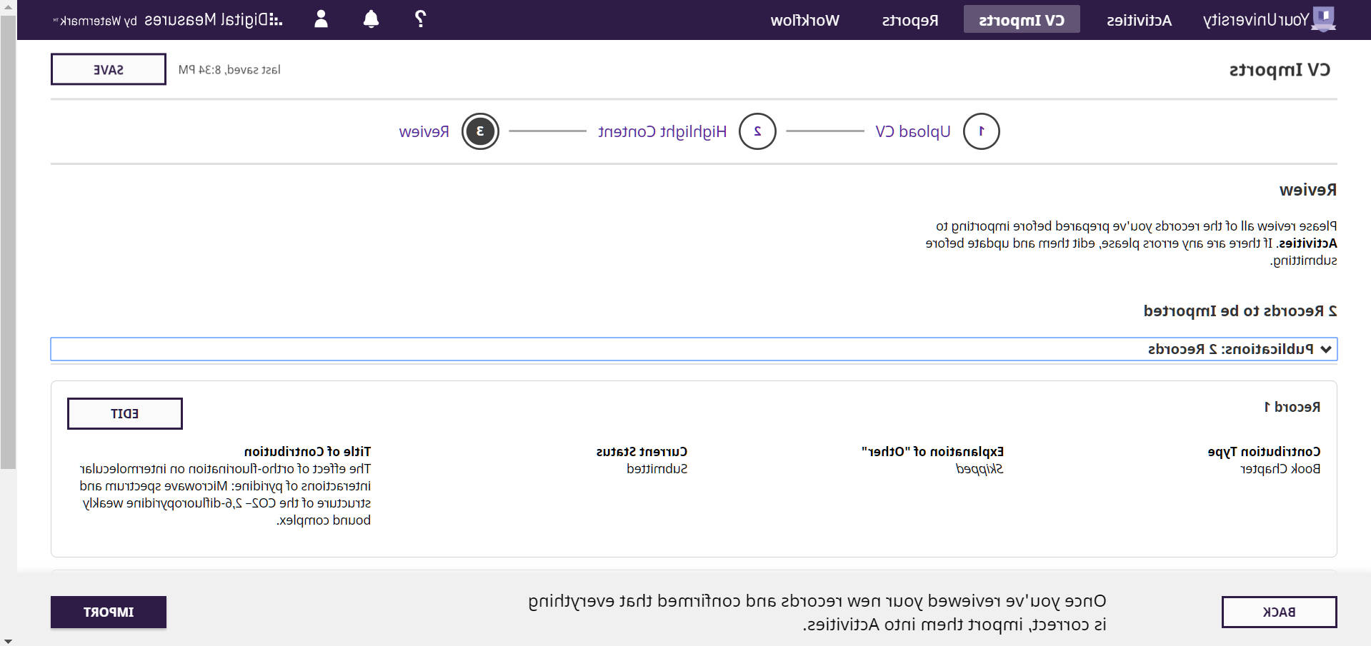Click the 'Explanation of "Other"' label
Image resolution: width=1371 pixels, height=646 pixels.
tap(932, 452)
